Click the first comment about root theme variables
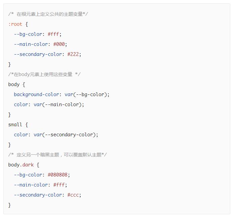Image resolution: width=234 pixels, height=216 pixels. click(x=48, y=14)
